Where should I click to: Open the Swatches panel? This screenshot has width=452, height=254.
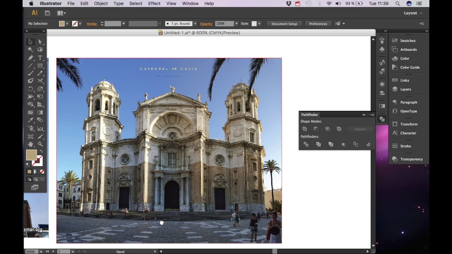tap(409, 41)
